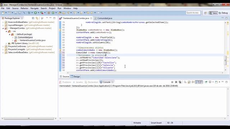
Task: Click the New file toolbar icon
Action: [x=3, y=13]
